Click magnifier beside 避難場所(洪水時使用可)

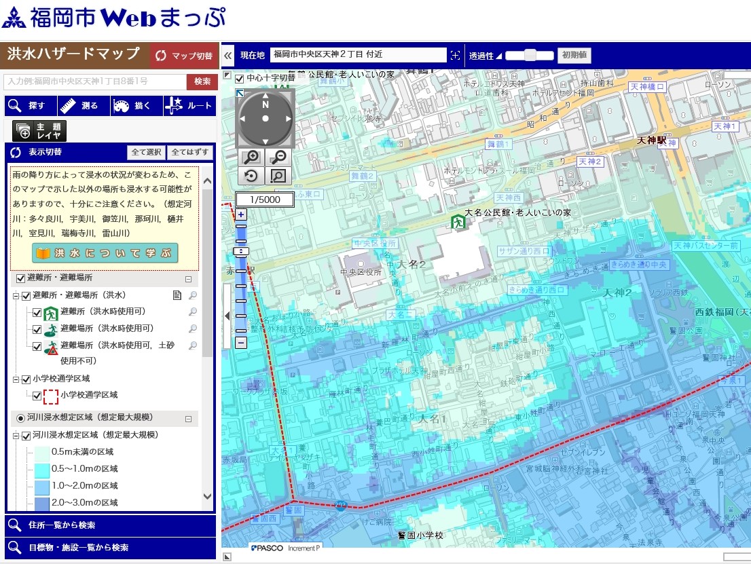[193, 328]
